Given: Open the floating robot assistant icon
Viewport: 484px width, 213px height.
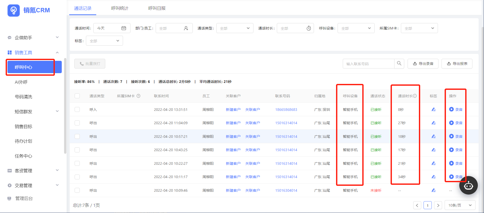Looking at the screenshot, I should [x=468, y=185].
